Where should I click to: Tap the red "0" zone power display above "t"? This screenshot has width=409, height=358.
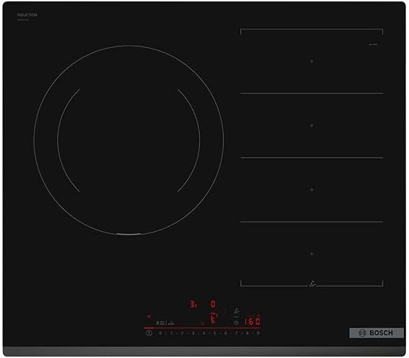pos(213,304)
